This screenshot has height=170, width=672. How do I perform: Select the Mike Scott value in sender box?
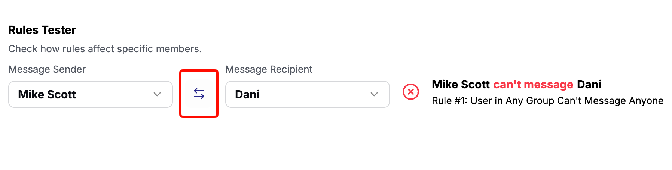click(x=47, y=94)
